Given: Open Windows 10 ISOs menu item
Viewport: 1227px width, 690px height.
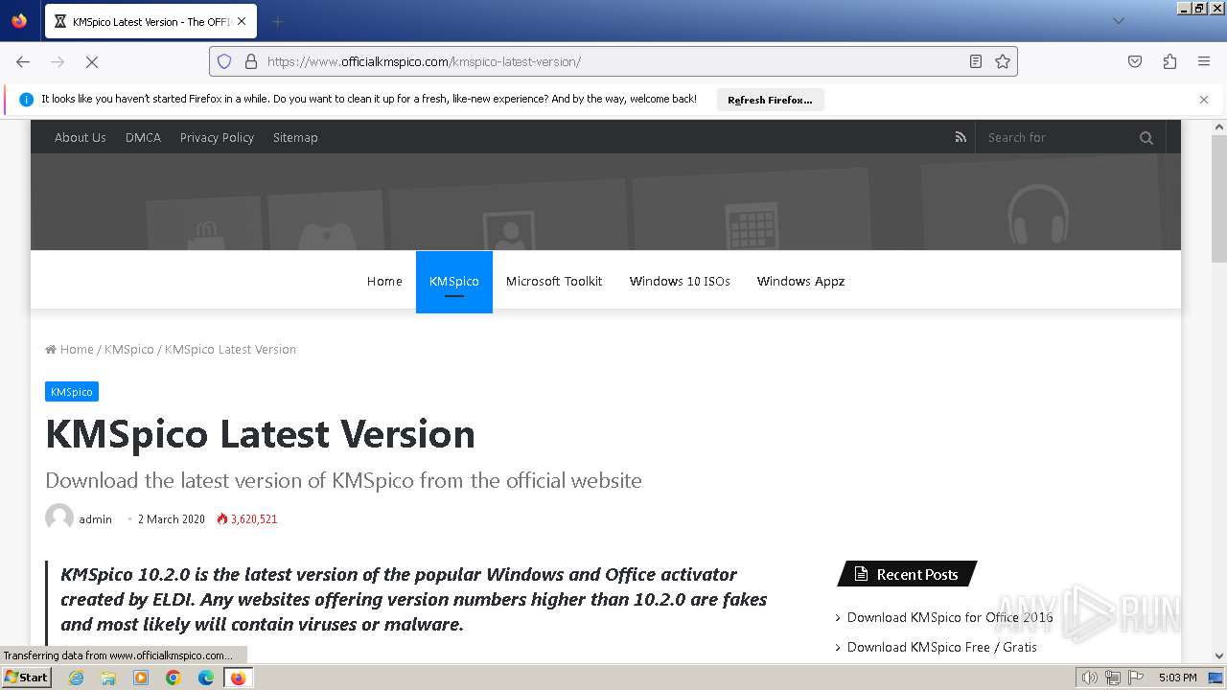Looking at the screenshot, I should tap(680, 281).
